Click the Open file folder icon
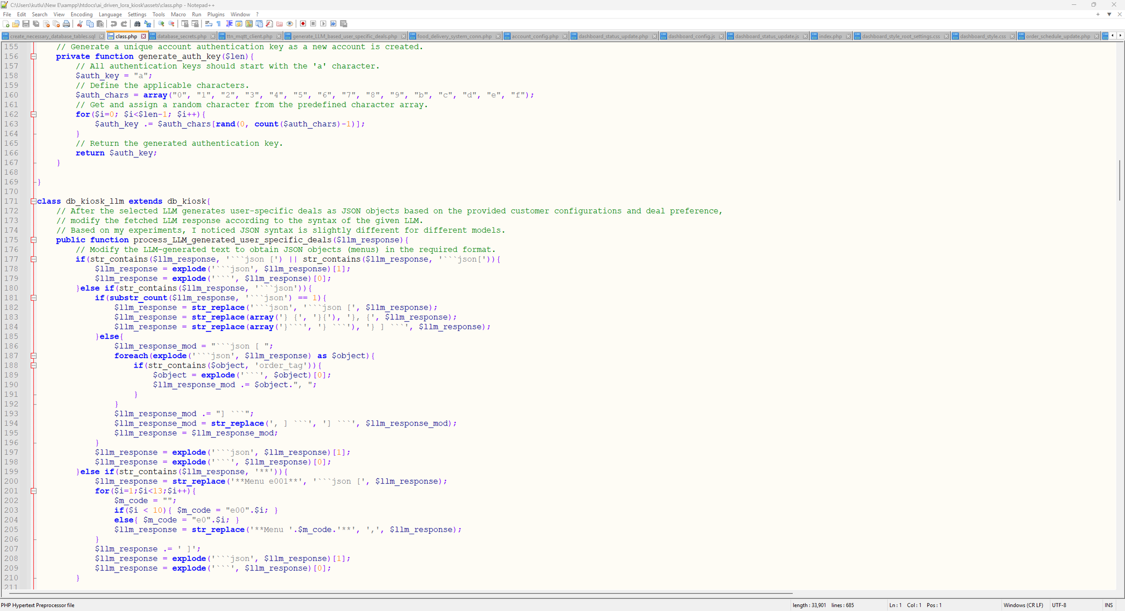Screen dimensions: 1125x611 pos(16,24)
